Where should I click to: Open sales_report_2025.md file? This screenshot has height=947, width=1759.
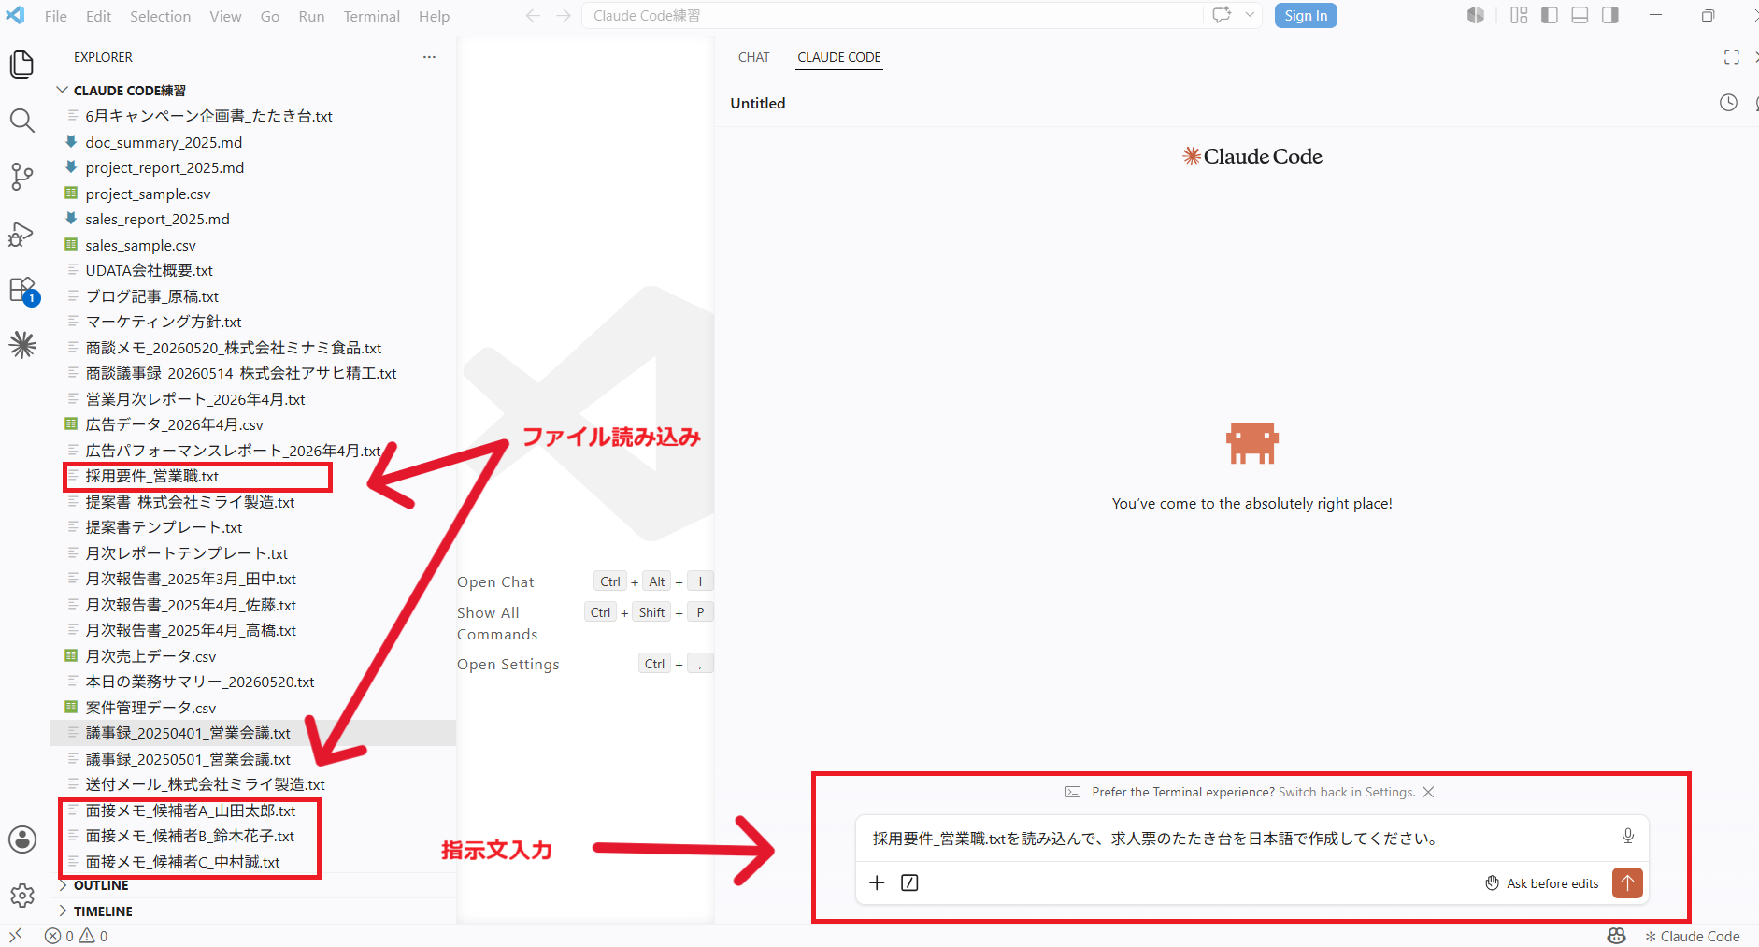click(253, 219)
